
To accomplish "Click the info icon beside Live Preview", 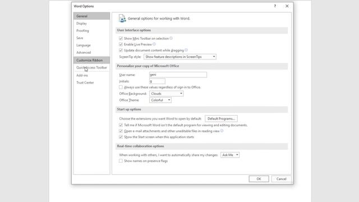I will click(154, 44).
